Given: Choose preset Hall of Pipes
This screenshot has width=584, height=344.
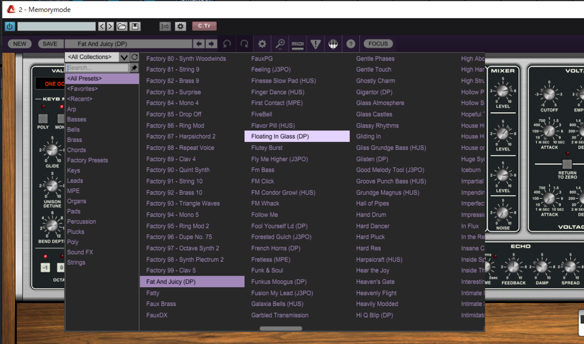Looking at the screenshot, I should (372, 203).
